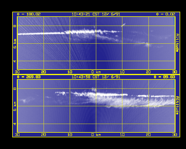186x149 pixels.
Task: Click '30' range label on θ = 89.83 side
Action: tap(175, 135)
